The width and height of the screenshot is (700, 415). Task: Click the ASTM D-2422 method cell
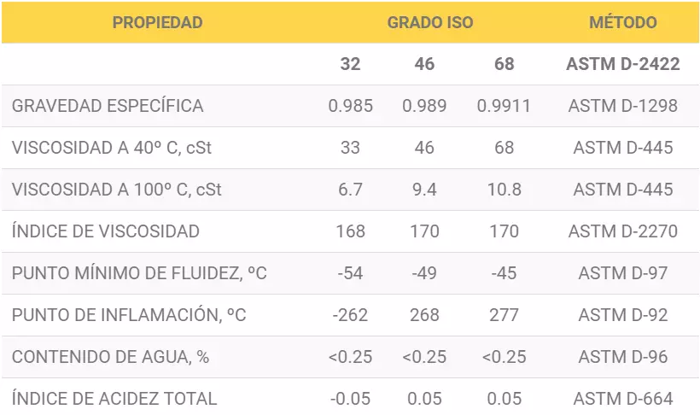point(623,64)
